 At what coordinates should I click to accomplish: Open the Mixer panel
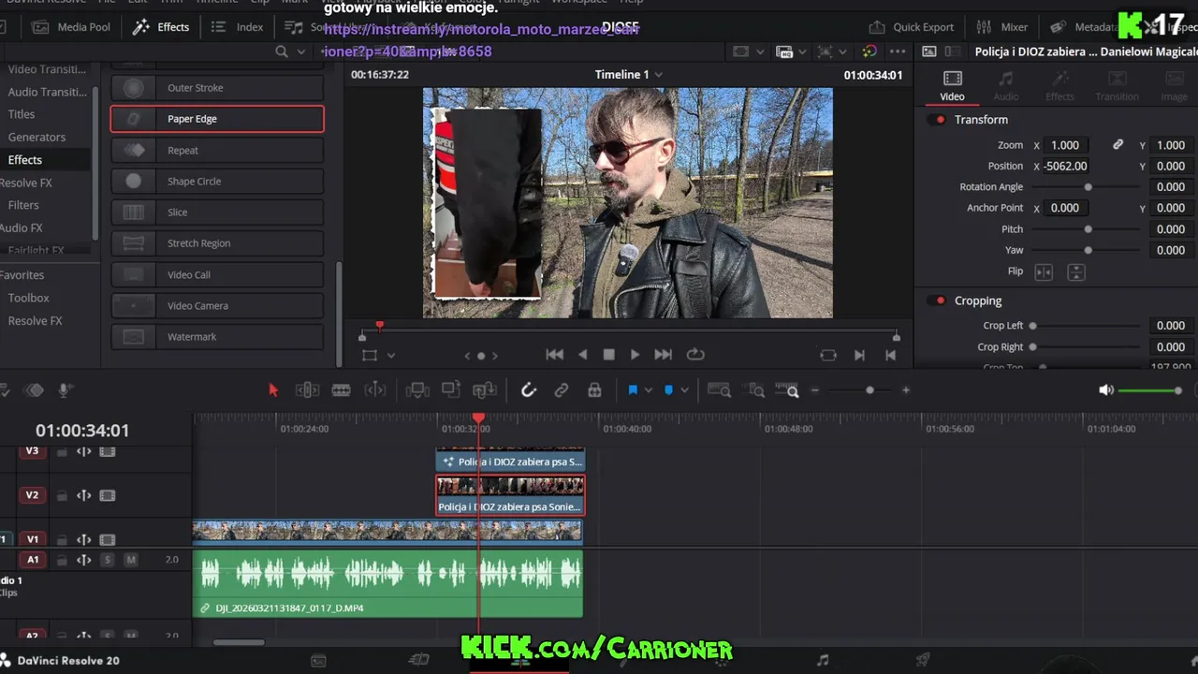pos(1002,27)
